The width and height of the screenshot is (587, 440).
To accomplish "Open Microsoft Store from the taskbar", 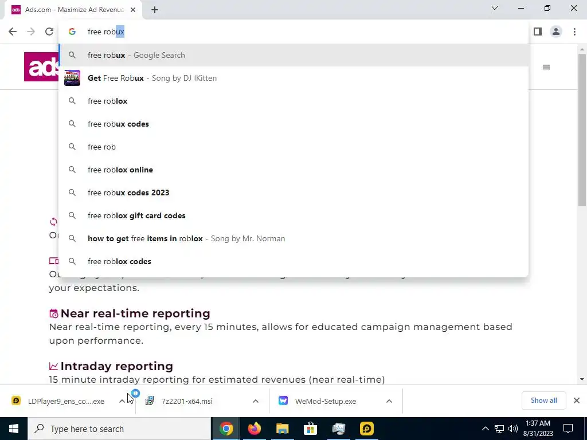I will click(310, 429).
